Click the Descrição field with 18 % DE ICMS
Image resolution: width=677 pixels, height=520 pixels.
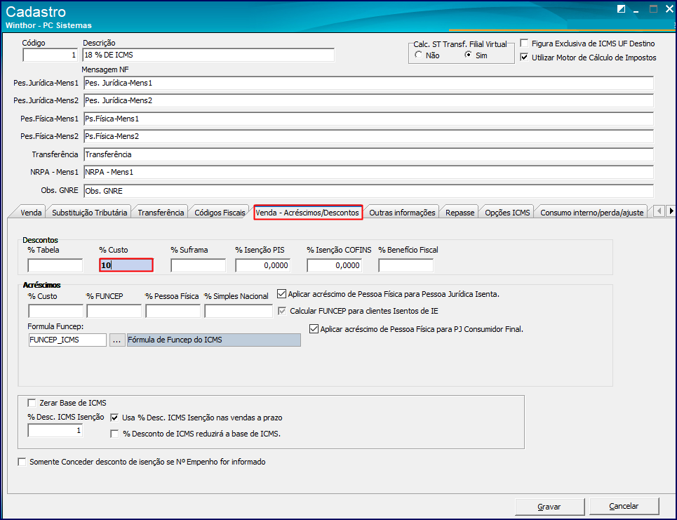point(208,55)
